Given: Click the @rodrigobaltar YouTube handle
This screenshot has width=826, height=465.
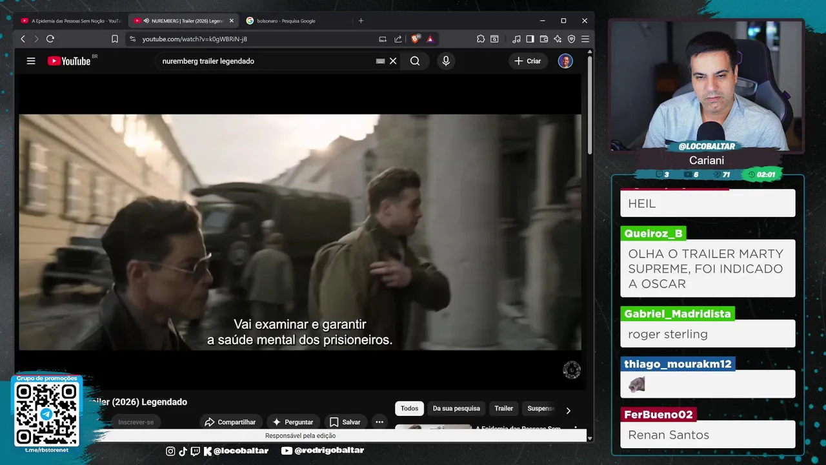Looking at the screenshot, I should pos(323,450).
